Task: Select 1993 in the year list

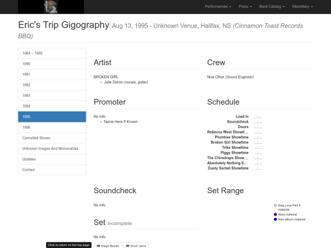Action: pyautogui.click(x=52, y=96)
